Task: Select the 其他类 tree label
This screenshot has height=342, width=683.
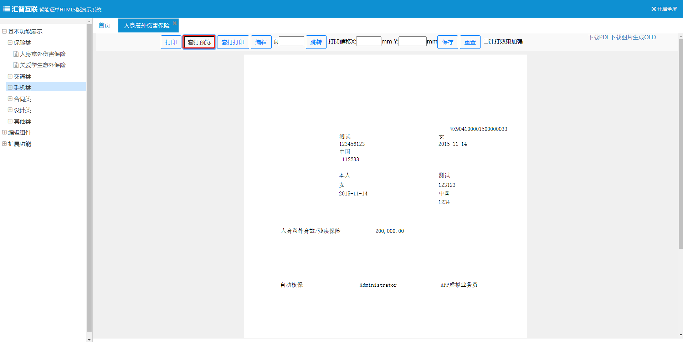Action: 22,121
